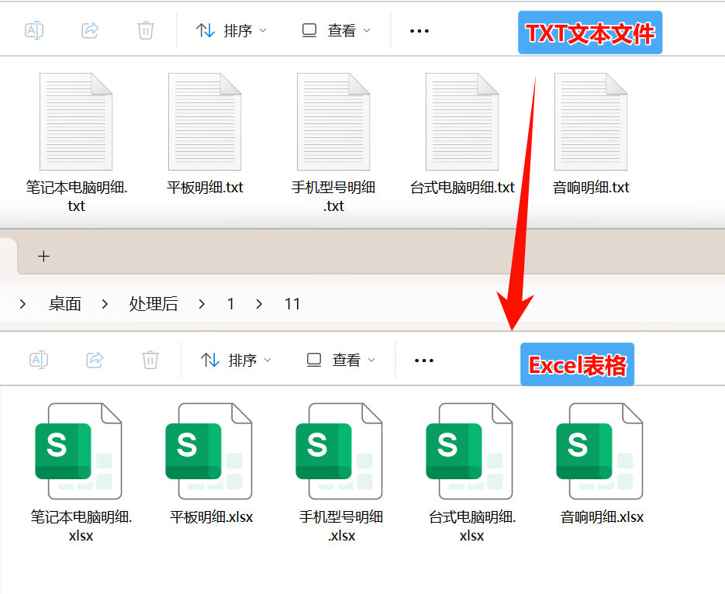Click the 11 folder in breadcrumb path
Viewport: 725px width, 594px height.
coord(292,303)
